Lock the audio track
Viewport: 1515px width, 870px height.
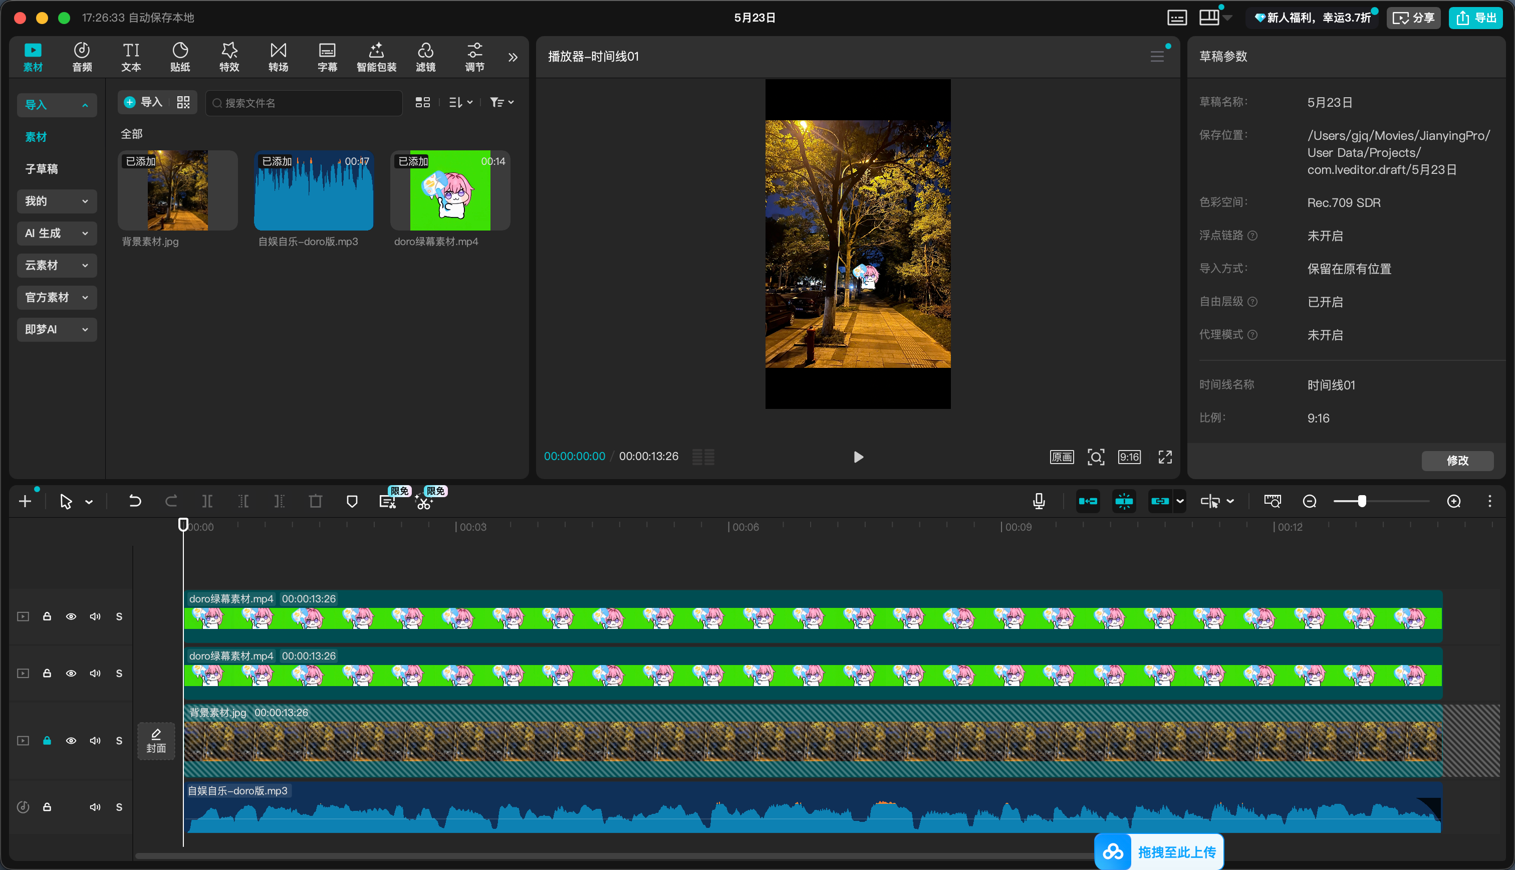coord(47,807)
